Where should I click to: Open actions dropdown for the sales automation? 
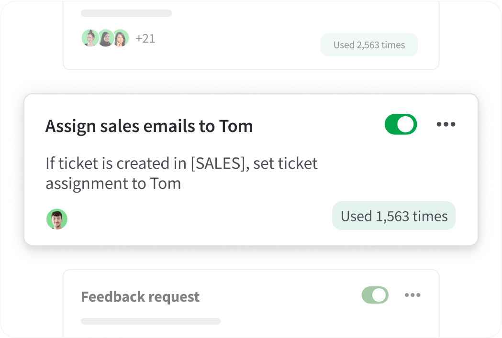(x=446, y=124)
